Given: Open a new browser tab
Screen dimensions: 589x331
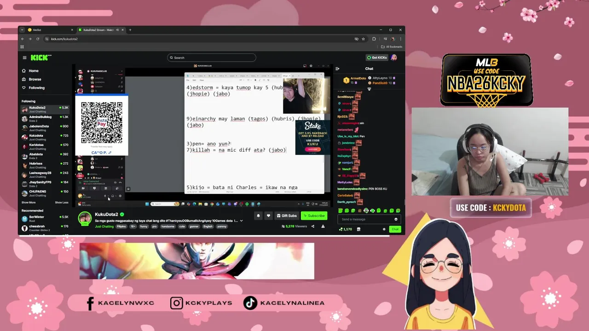Looking at the screenshot, I should click(130, 30).
